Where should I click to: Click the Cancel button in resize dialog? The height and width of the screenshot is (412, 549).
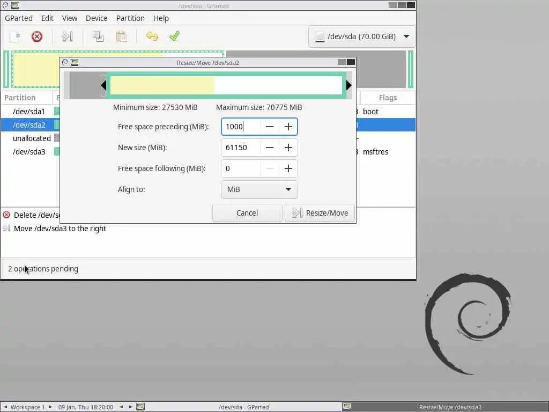(247, 213)
